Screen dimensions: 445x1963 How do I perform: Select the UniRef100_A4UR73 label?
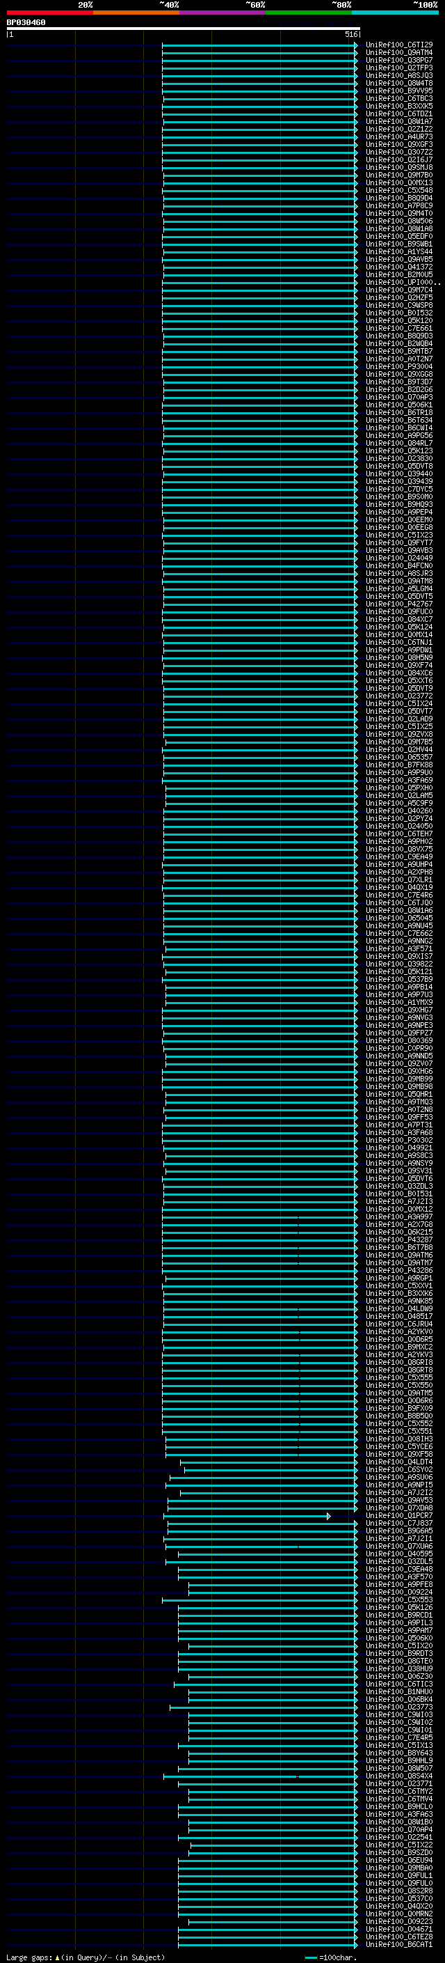pyautogui.click(x=399, y=137)
